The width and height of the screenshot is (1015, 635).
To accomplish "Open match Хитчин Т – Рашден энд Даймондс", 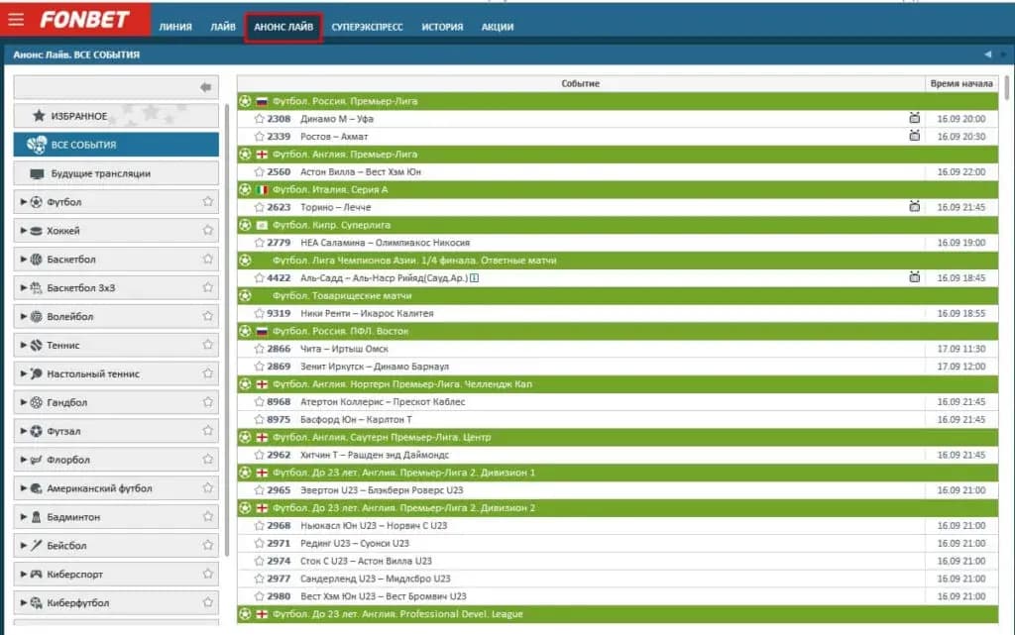I will pos(374,455).
